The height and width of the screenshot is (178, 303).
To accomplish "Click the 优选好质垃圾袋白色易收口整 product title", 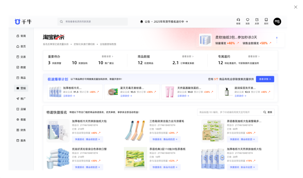I will pos(89,149).
